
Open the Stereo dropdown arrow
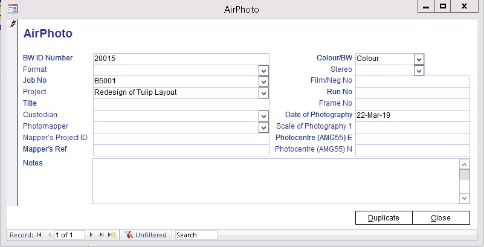tap(419, 70)
